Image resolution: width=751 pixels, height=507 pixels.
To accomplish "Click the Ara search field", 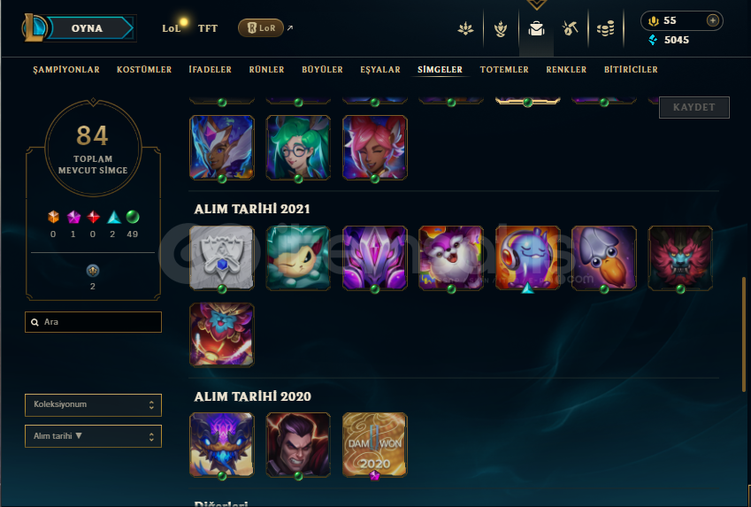I will point(93,322).
